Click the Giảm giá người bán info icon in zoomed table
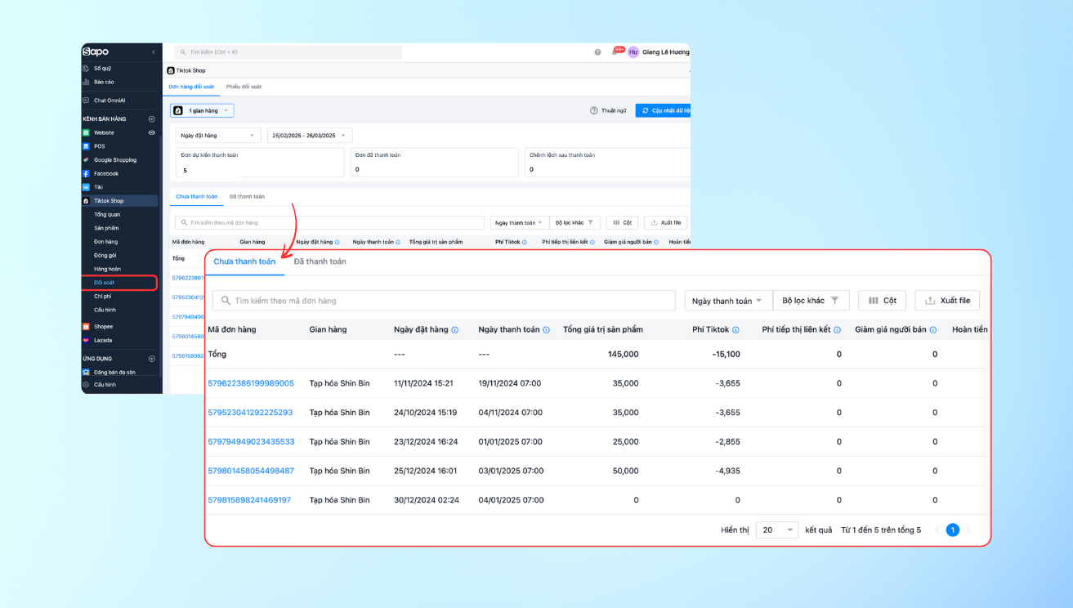Screen dimensions: 1073x608 (932, 330)
